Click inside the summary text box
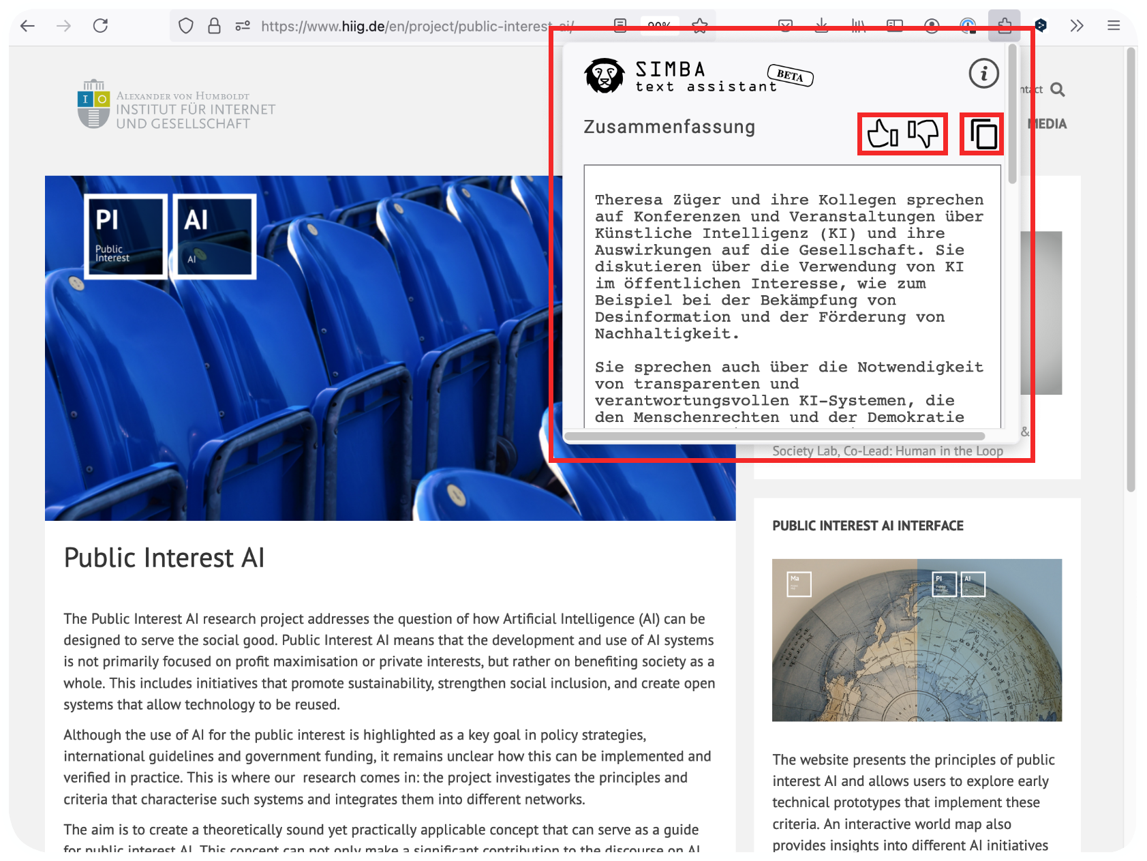This screenshot has width=1147, height=861. tap(792, 296)
